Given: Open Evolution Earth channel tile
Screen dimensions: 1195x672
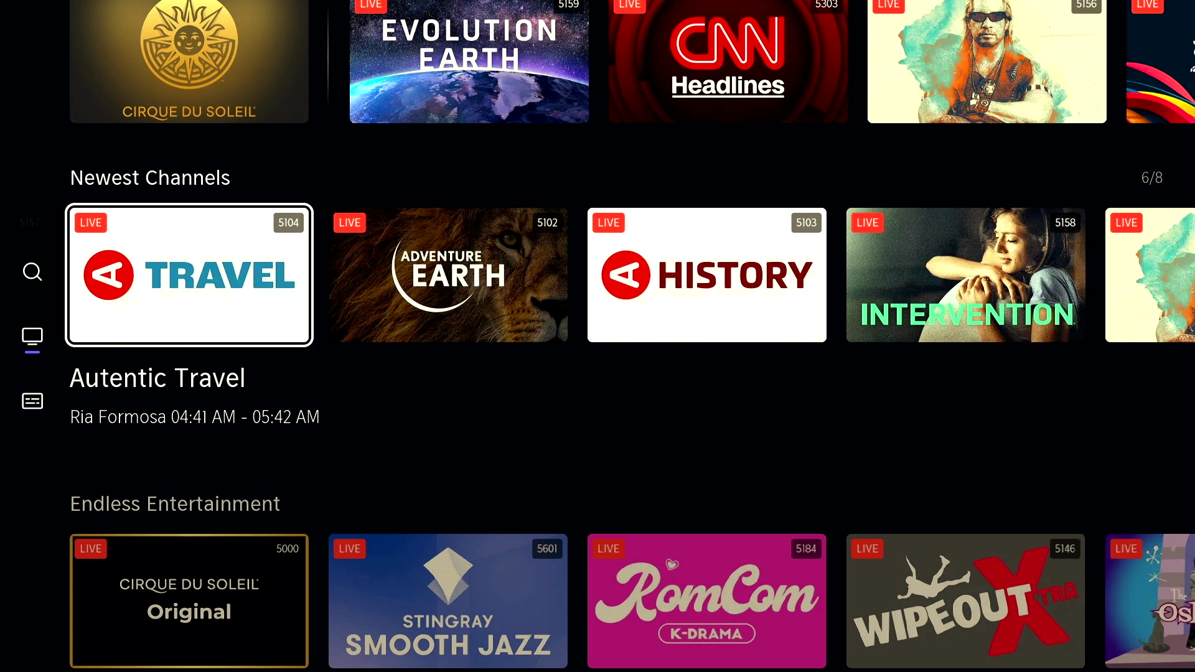Looking at the screenshot, I should 469,62.
